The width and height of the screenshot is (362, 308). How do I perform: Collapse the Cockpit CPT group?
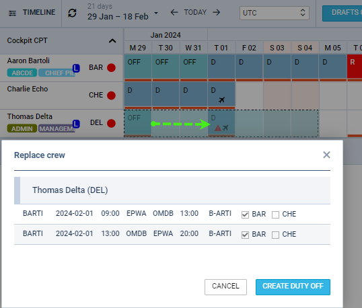tap(112, 41)
